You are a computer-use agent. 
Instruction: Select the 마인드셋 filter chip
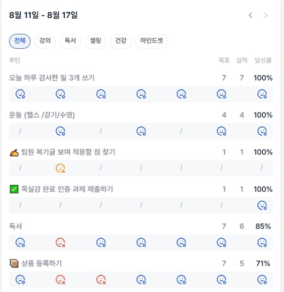(152, 41)
